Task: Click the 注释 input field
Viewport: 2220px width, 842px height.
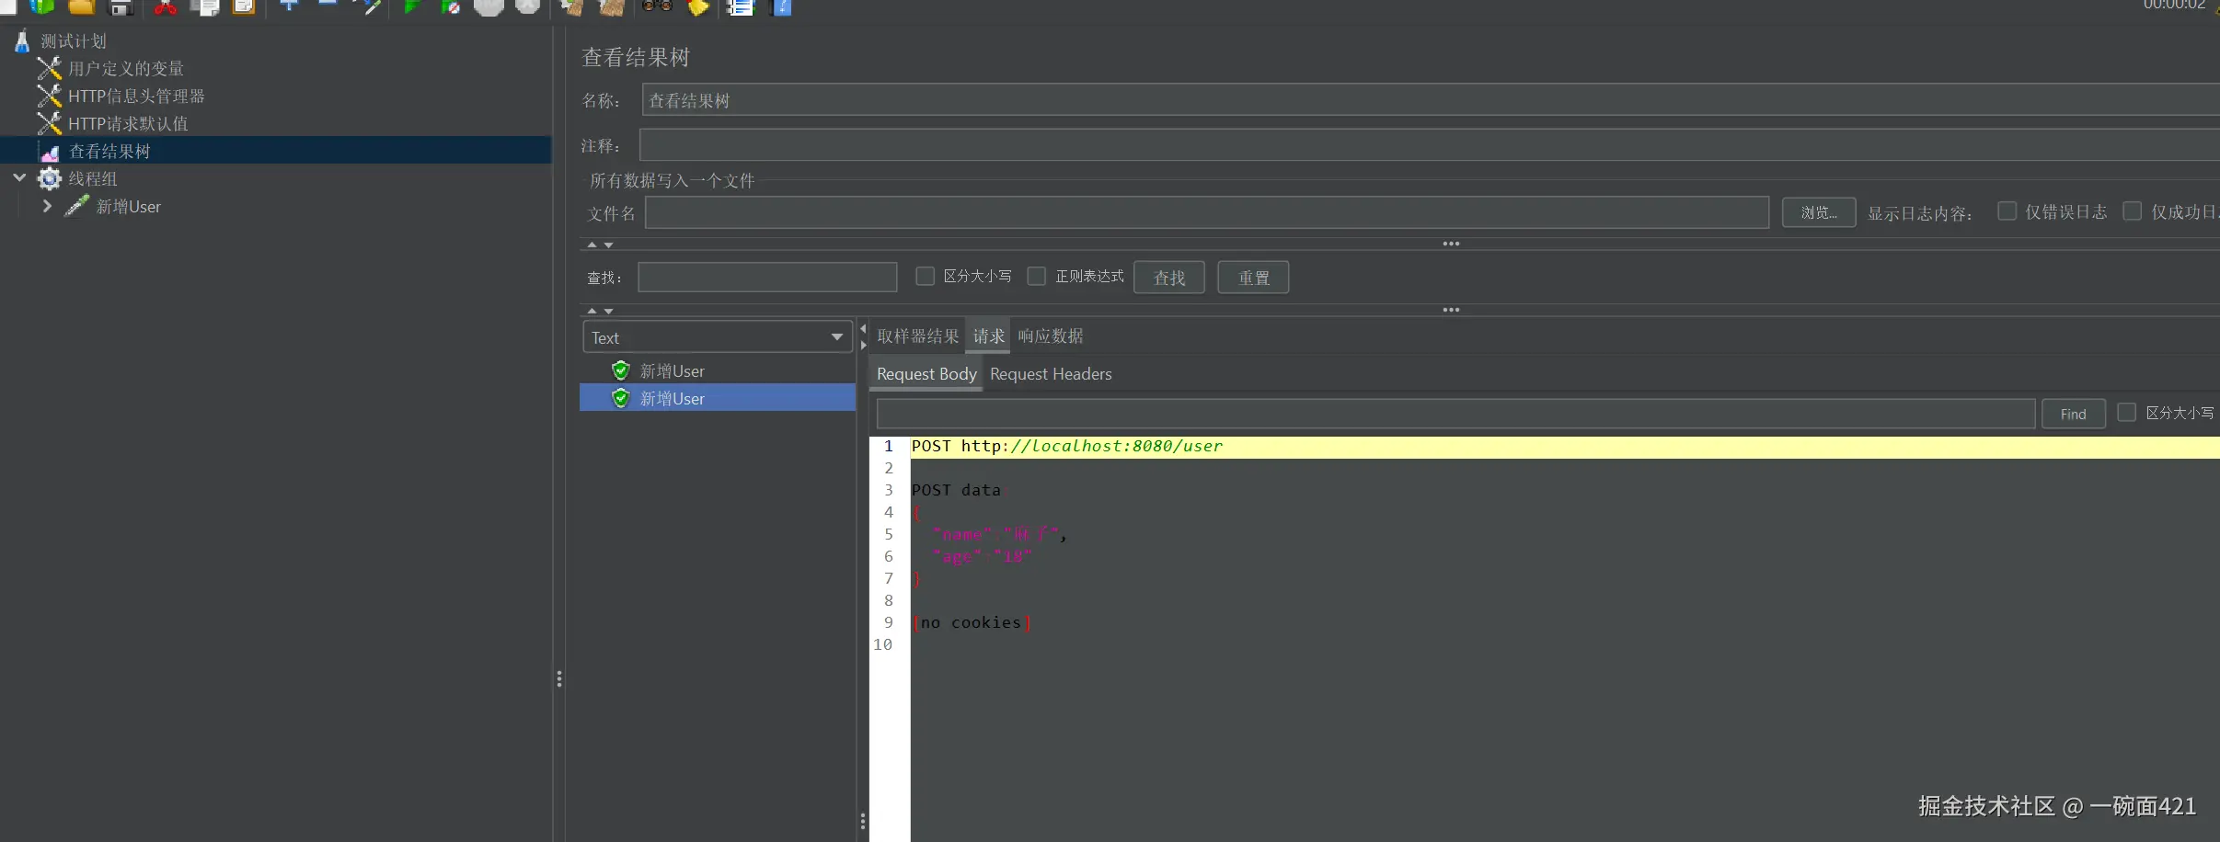Action: 1430,145
